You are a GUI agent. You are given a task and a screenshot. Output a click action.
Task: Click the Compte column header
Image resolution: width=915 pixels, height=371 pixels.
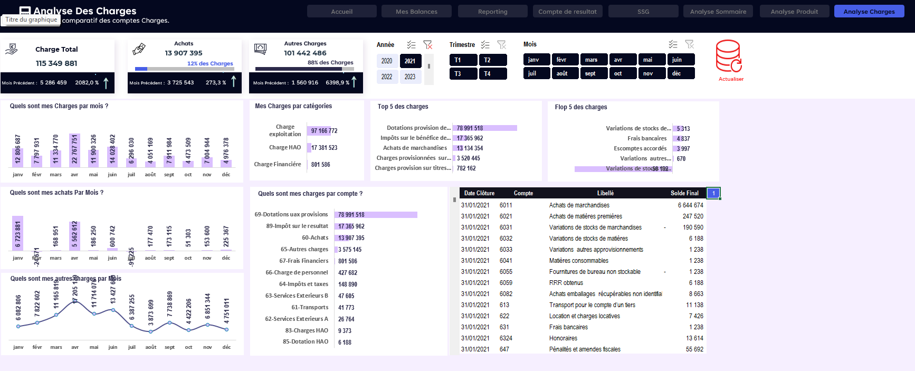pos(523,193)
